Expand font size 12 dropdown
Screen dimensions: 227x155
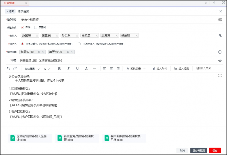coord(47,69)
